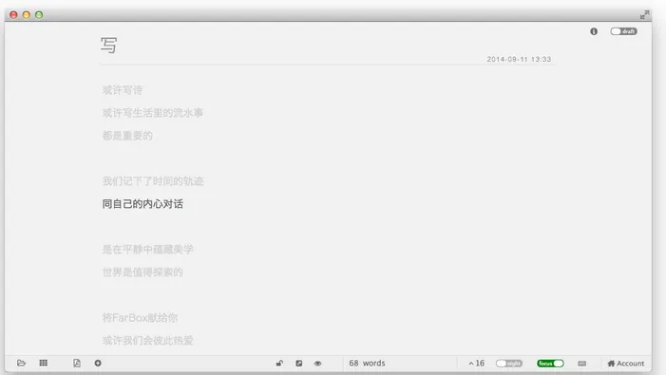This screenshot has width=666, height=375.
Task: Disable the focus mode switch
Action: click(x=550, y=363)
